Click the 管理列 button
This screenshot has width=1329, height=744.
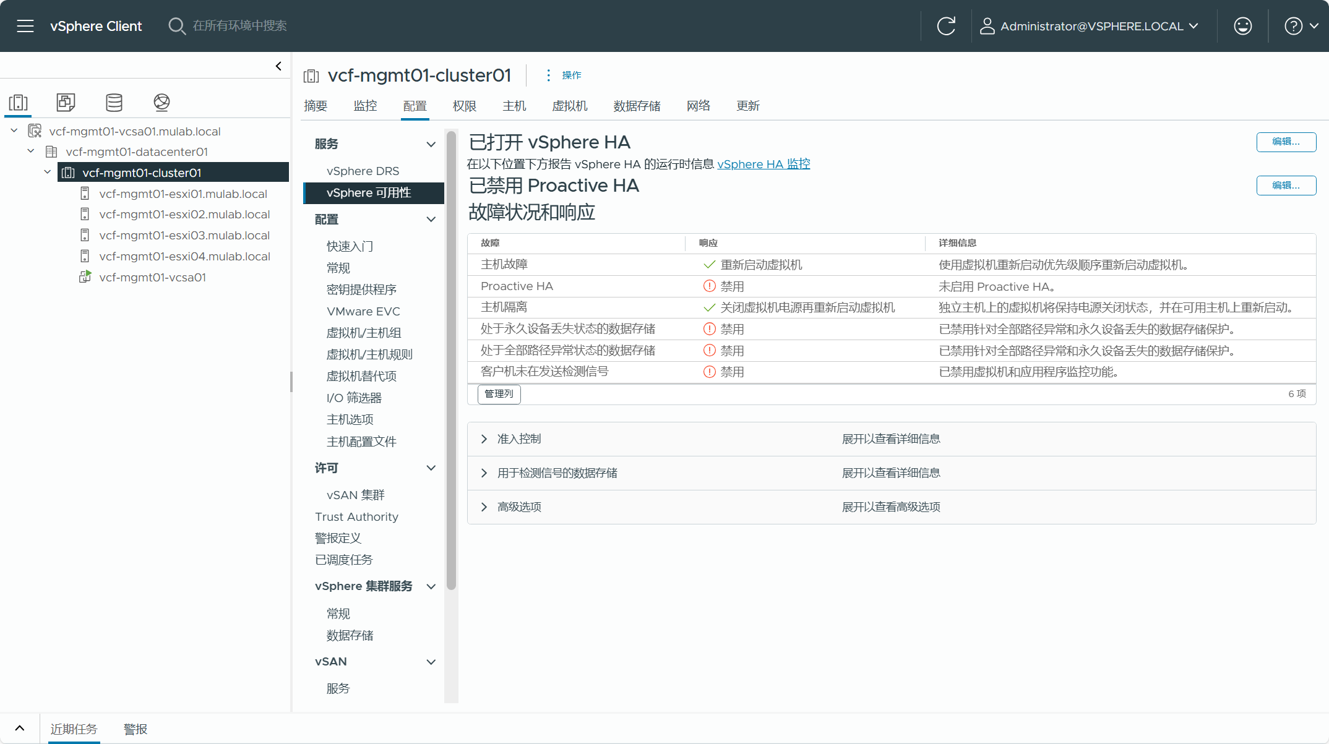[499, 394]
